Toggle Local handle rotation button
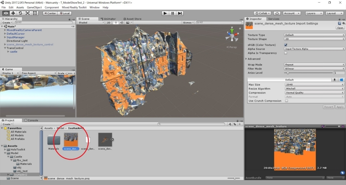346x185 pixels. [x=65, y=13]
